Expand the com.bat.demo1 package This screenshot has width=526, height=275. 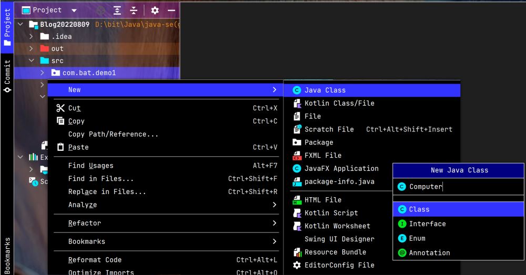(x=43, y=73)
